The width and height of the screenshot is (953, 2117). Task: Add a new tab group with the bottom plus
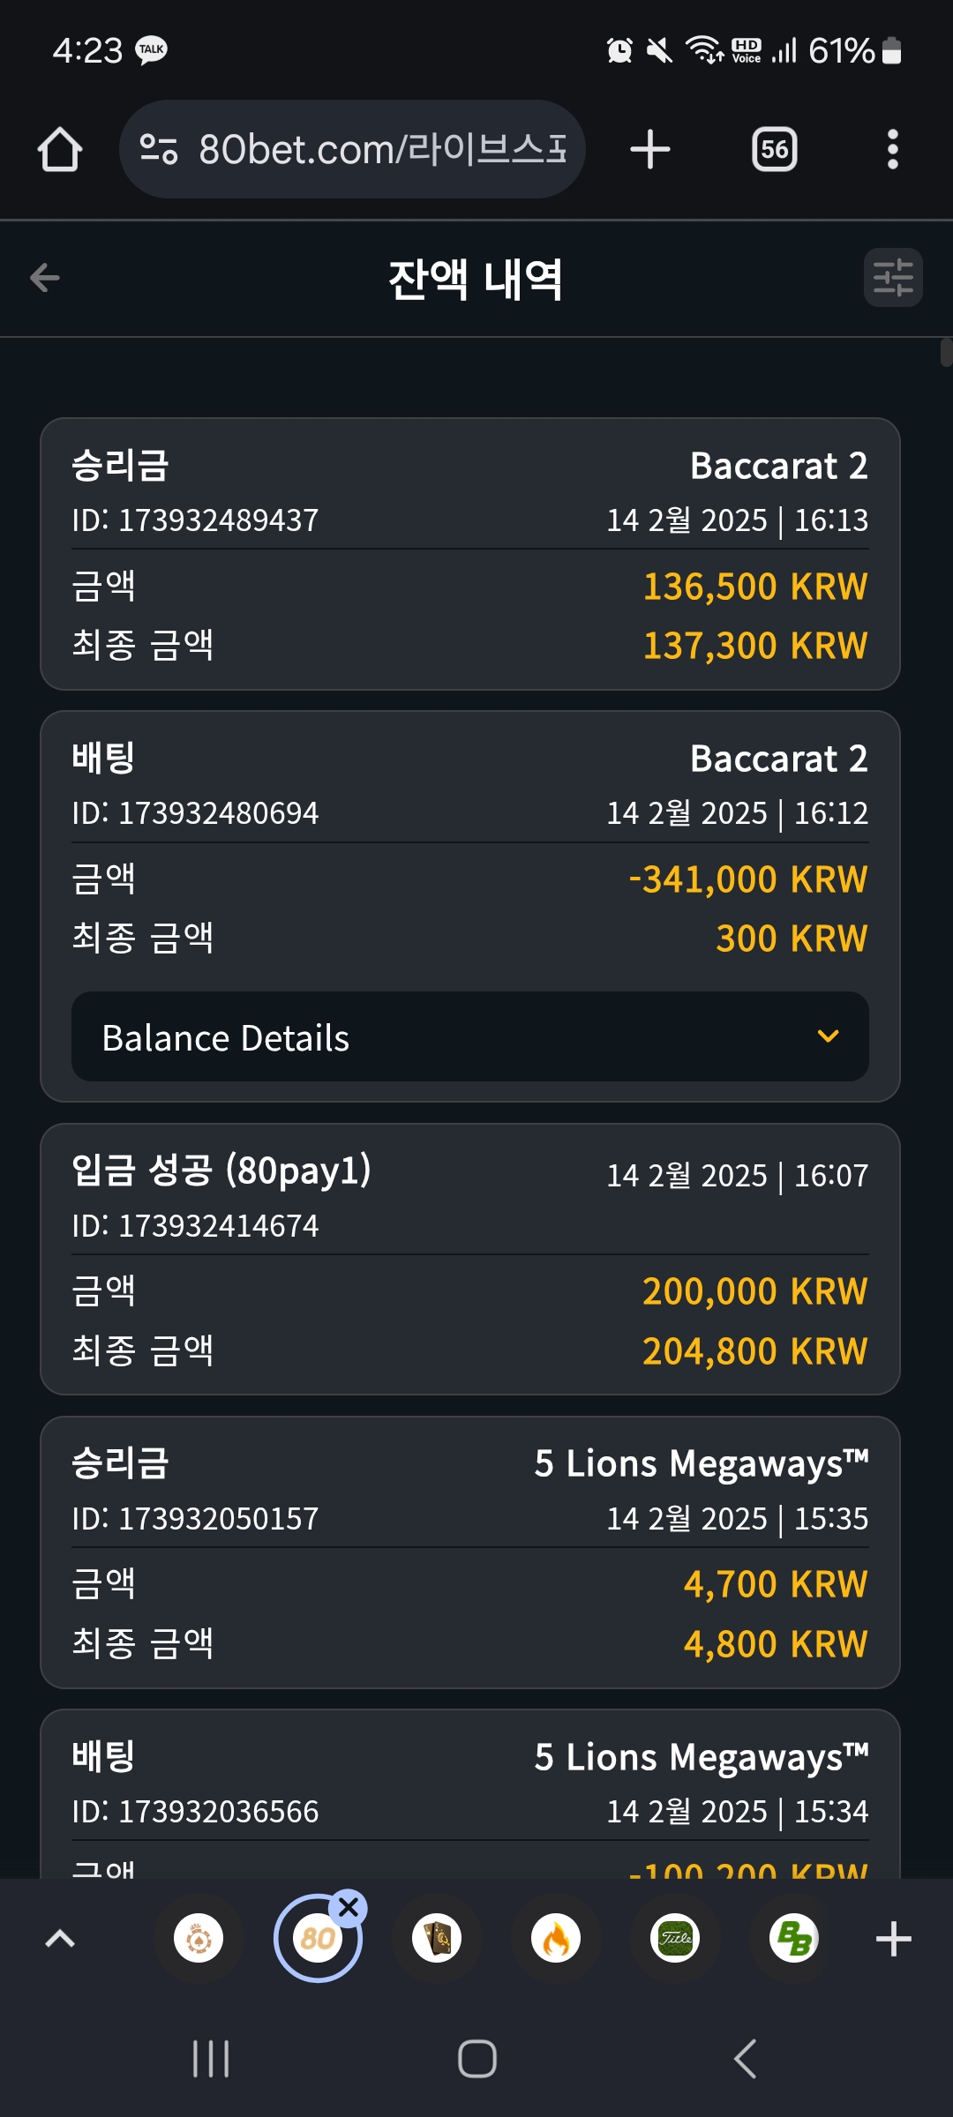pos(893,1938)
